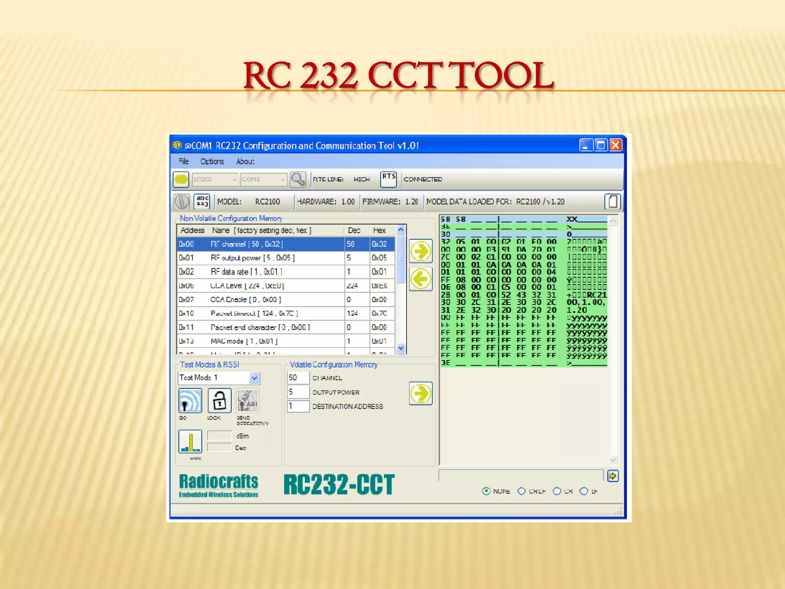Click config table scroll up arrow

401,230
